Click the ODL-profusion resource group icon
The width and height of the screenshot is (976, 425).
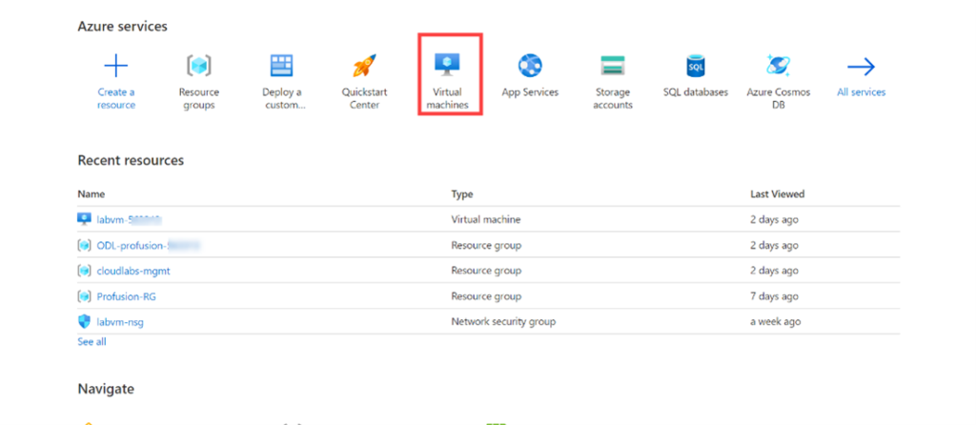(x=84, y=245)
